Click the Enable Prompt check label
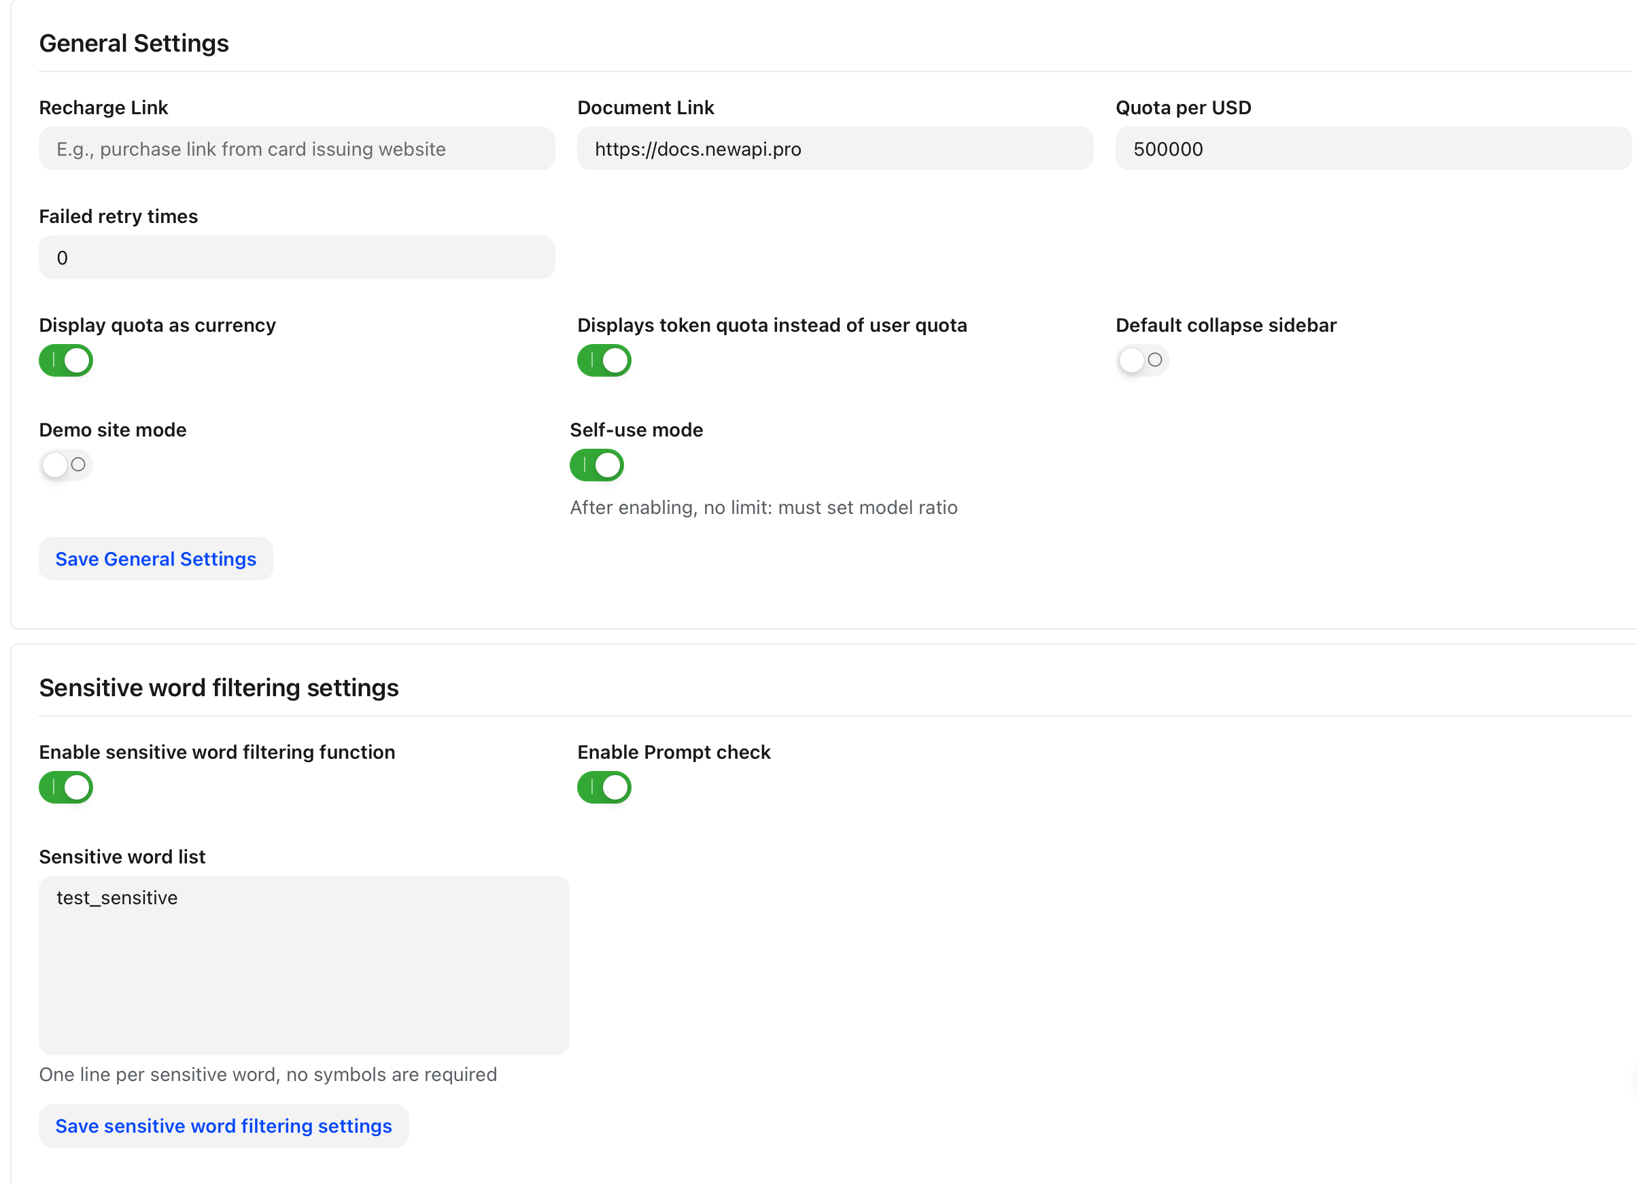The image size is (1637, 1183). click(674, 752)
